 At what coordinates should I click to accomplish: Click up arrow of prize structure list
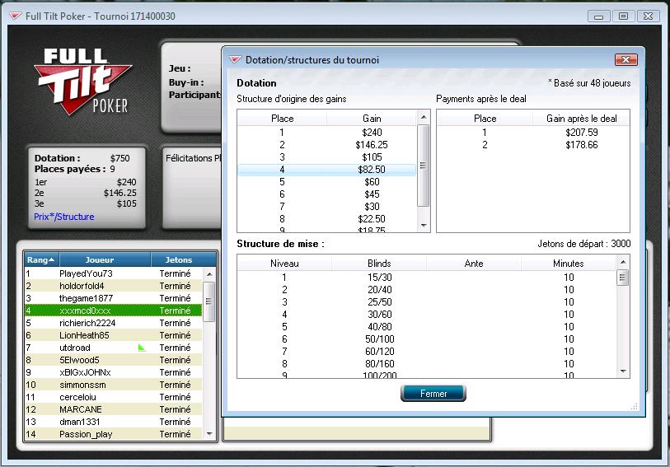424,117
